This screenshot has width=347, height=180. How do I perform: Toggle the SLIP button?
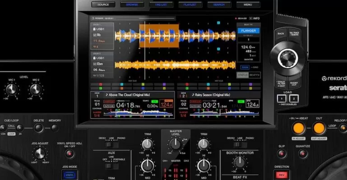point(282,153)
